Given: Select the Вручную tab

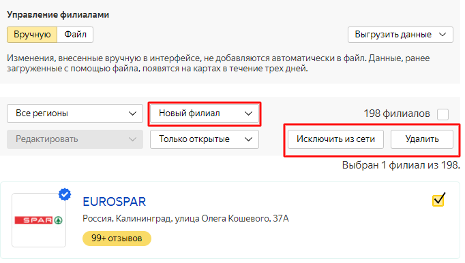Looking at the screenshot, I should (x=32, y=35).
